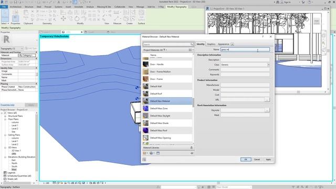Collapse the 3D Views tree node
Screen dimensions: 336x189
5,148
